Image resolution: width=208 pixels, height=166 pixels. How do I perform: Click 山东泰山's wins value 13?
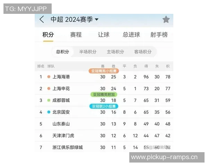click(x=114, y=124)
